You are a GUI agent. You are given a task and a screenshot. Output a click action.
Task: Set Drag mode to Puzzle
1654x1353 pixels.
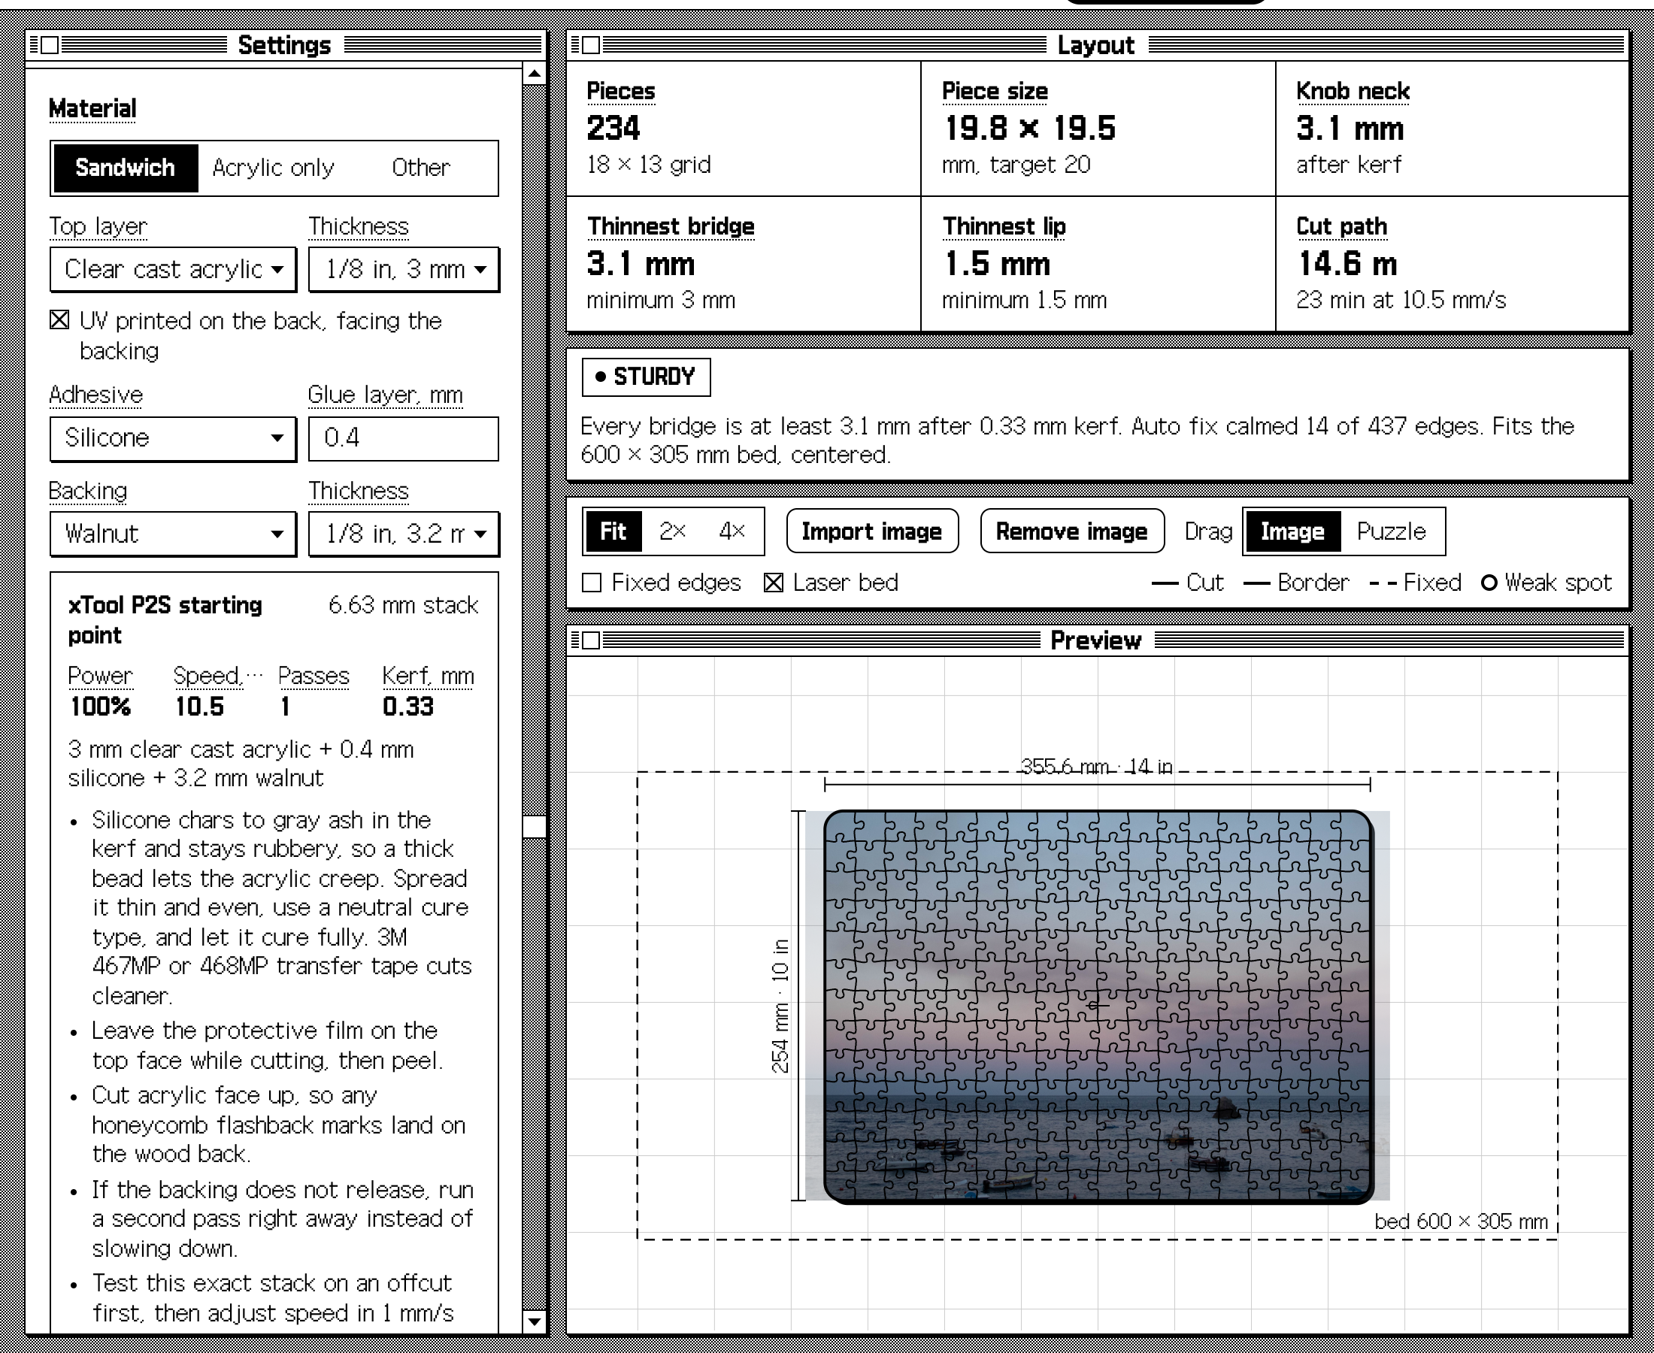[x=1392, y=531]
